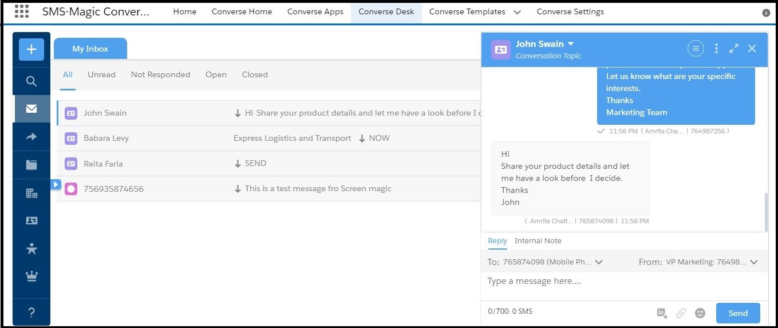This screenshot has height=328, width=778.
Task: Switch to the Internal Note tab
Action: tap(538, 241)
